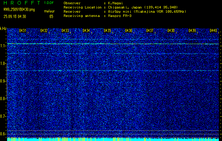Click the Receiver field label
This screenshot has height=141, width=222.
pos(72,12)
